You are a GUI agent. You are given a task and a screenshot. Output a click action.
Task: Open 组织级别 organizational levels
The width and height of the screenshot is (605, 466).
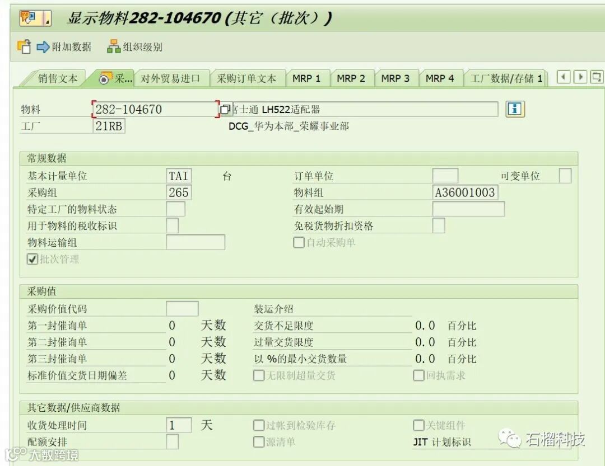point(134,47)
